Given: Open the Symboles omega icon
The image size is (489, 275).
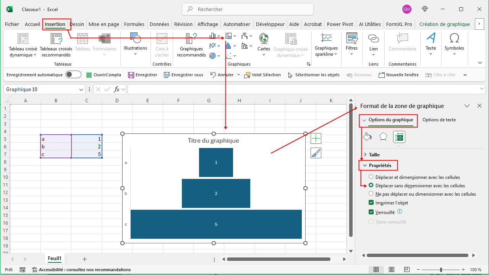Looking at the screenshot, I should [454, 38].
